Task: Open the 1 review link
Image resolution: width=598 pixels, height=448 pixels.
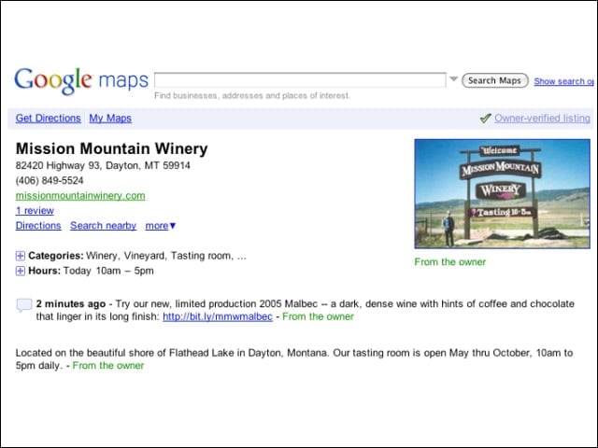Action: coord(35,210)
